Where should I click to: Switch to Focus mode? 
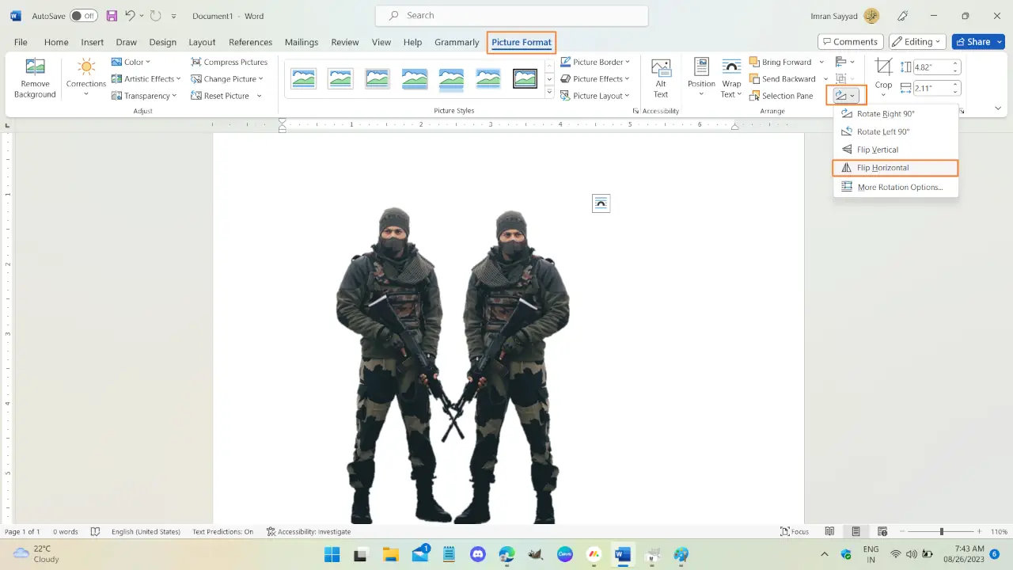[795, 531]
